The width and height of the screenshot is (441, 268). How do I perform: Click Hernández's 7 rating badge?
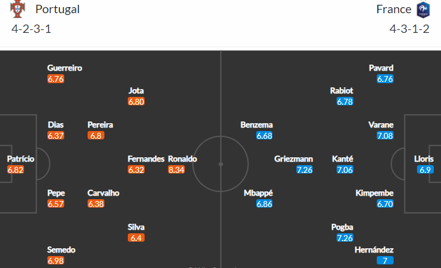point(385,260)
